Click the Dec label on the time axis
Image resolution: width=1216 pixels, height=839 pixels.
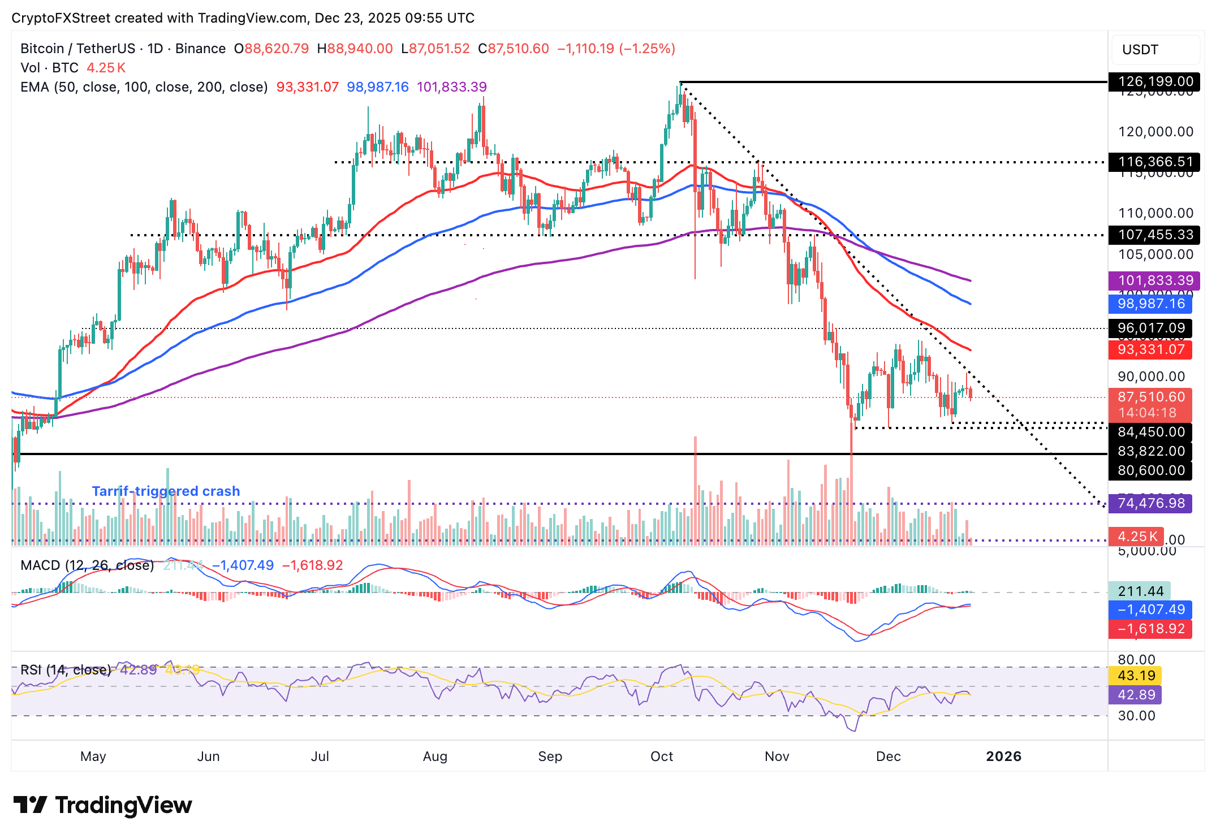pos(890,756)
